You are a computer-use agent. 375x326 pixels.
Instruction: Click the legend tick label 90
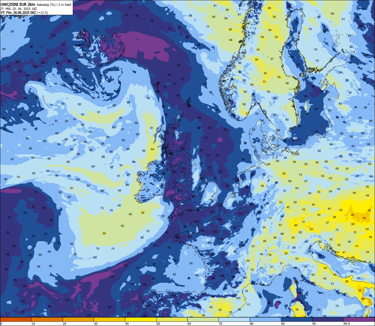tap(283, 324)
